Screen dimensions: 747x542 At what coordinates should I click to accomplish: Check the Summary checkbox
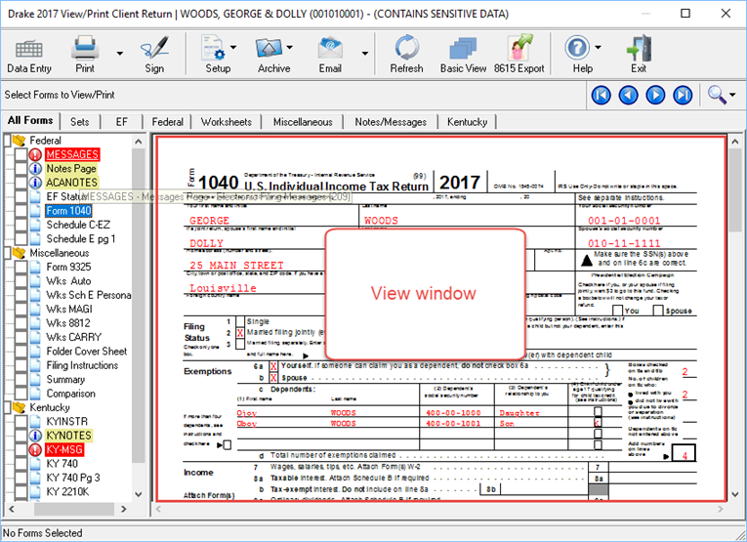tap(21, 380)
